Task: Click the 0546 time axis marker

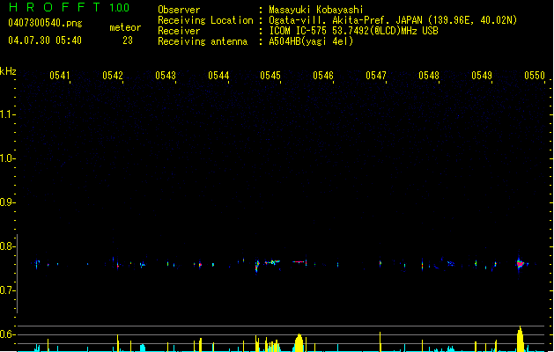Action: [x=323, y=76]
